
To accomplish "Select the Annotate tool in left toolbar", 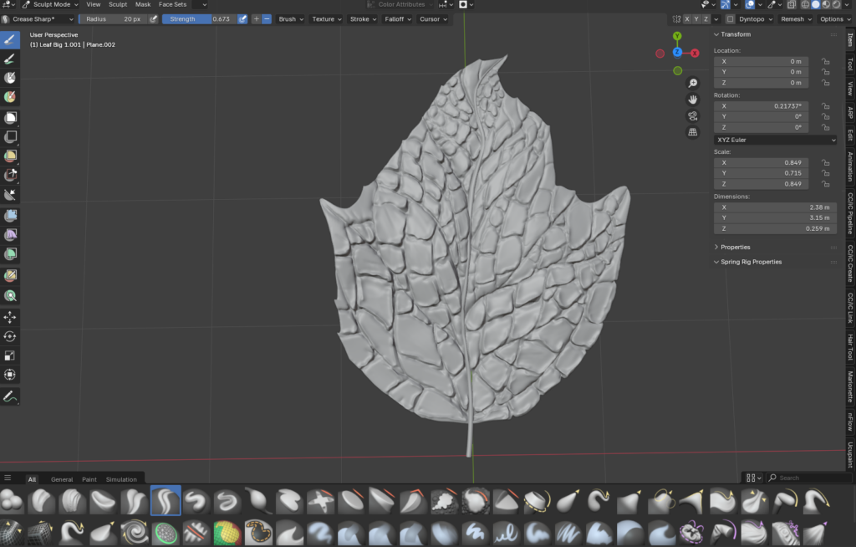I will click(10, 396).
